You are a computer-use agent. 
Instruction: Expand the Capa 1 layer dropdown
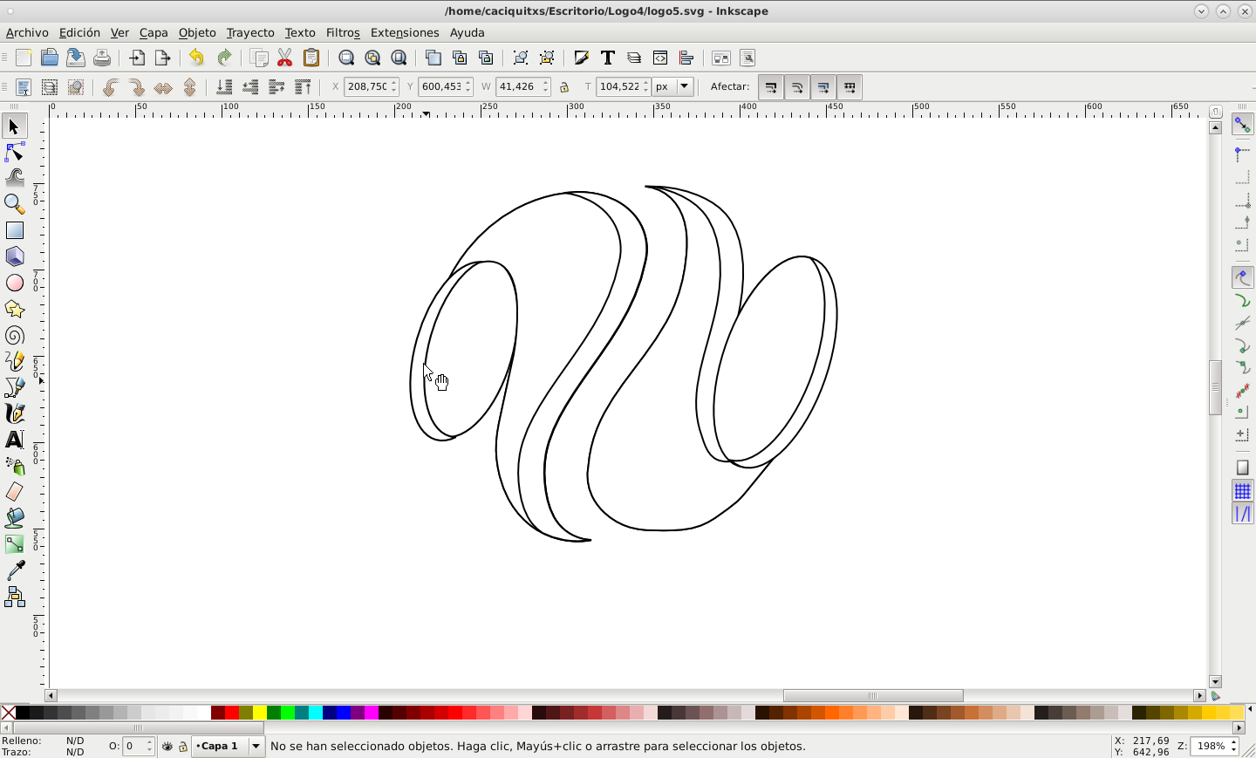[256, 747]
